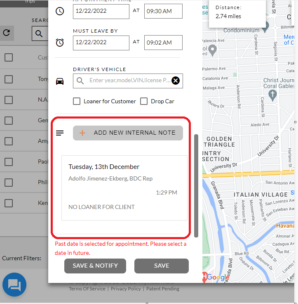Click the Condominium map pin
Screen dimensions: 298x304
click(265, 26)
